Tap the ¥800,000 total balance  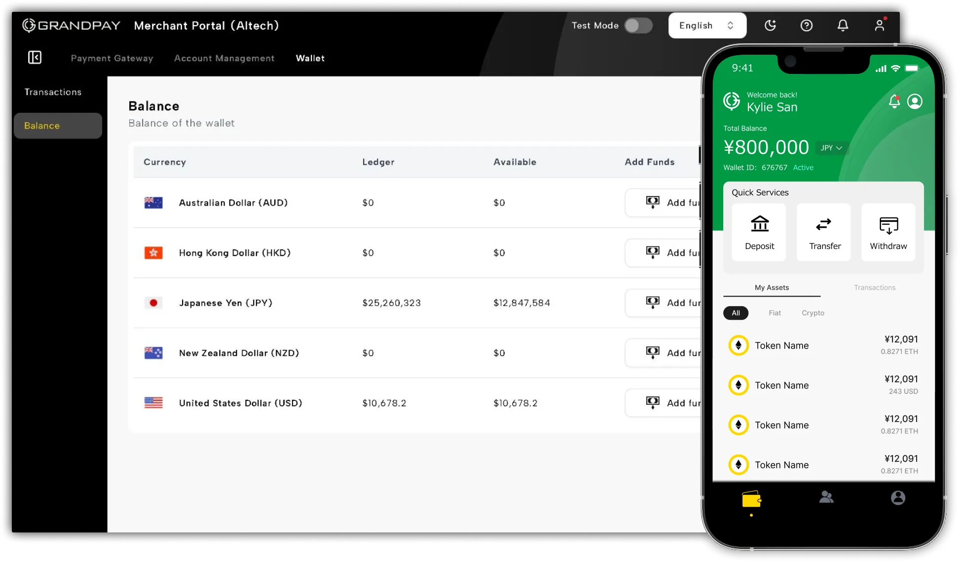point(766,147)
